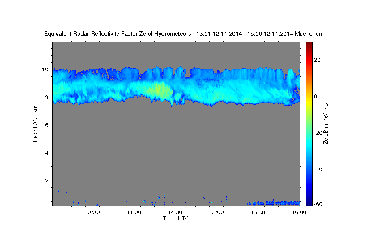Click the plot title 'Equivalent Radar Reflectivity Factor Ze of Hydrometeors'

click(117, 34)
